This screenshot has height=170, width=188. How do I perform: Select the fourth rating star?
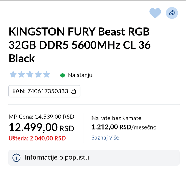(x=38, y=75)
